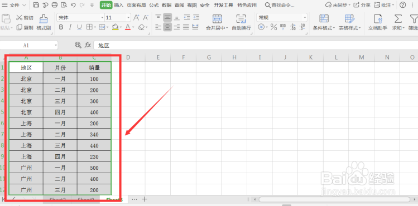Click the 合并居中 merge icon
The width and height of the screenshot is (418, 206).
click(x=217, y=18)
